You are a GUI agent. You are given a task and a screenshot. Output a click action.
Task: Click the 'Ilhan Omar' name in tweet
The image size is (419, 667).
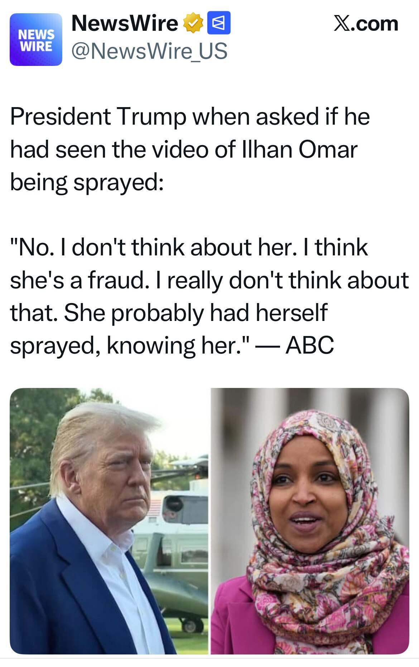(x=300, y=149)
